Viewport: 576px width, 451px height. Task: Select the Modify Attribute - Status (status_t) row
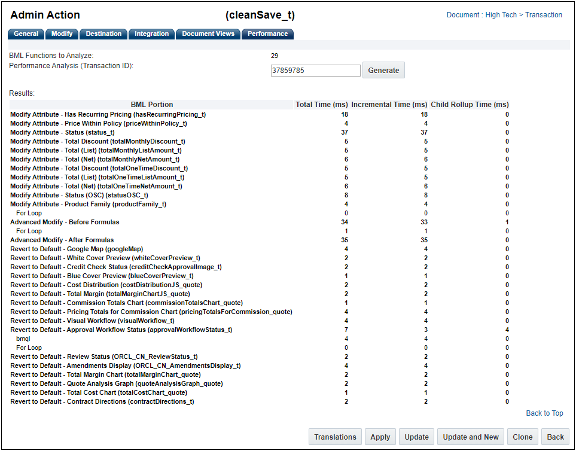click(62, 132)
